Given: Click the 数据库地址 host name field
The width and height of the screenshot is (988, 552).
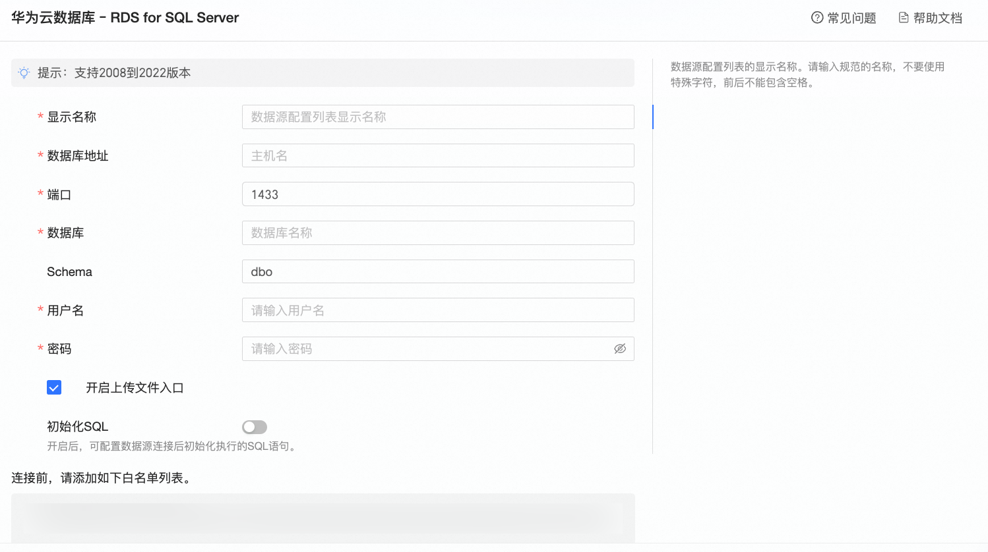Looking at the screenshot, I should click(438, 156).
